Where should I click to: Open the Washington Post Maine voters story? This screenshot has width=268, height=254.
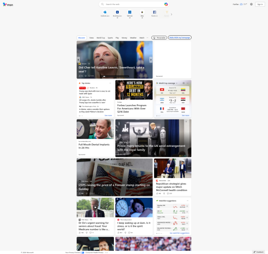(94, 110)
